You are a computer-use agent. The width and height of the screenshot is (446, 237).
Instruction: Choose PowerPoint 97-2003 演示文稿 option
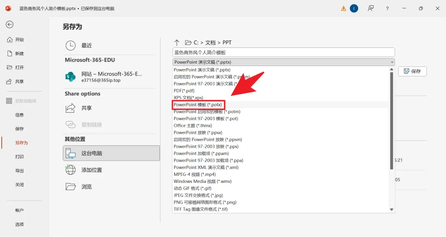pyautogui.click(x=281, y=84)
